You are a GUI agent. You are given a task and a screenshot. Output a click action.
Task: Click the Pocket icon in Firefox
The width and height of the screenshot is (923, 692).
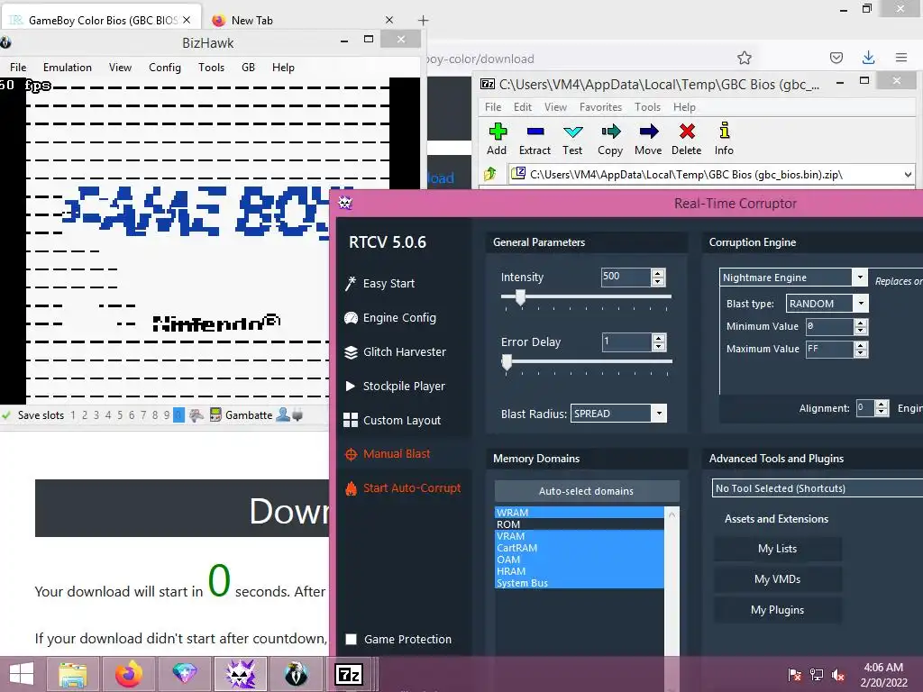[836, 58]
